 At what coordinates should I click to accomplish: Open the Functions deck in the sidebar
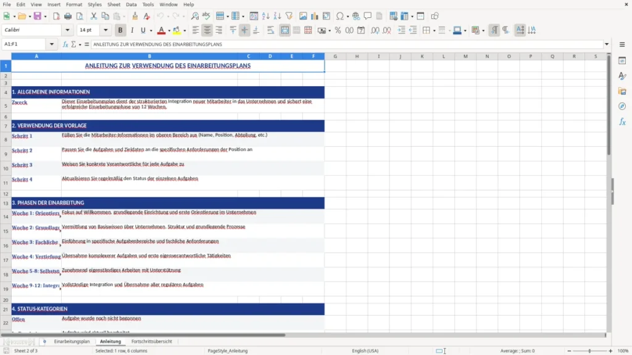(x=622, y=121)
